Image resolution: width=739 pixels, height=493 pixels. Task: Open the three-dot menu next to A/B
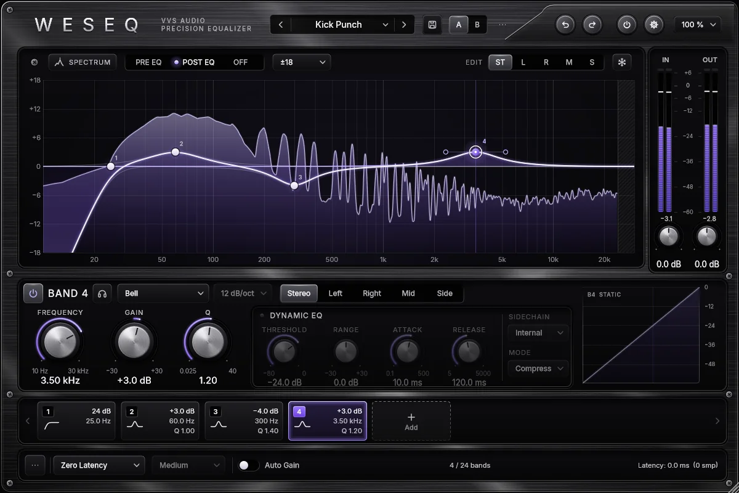point(503,25)
